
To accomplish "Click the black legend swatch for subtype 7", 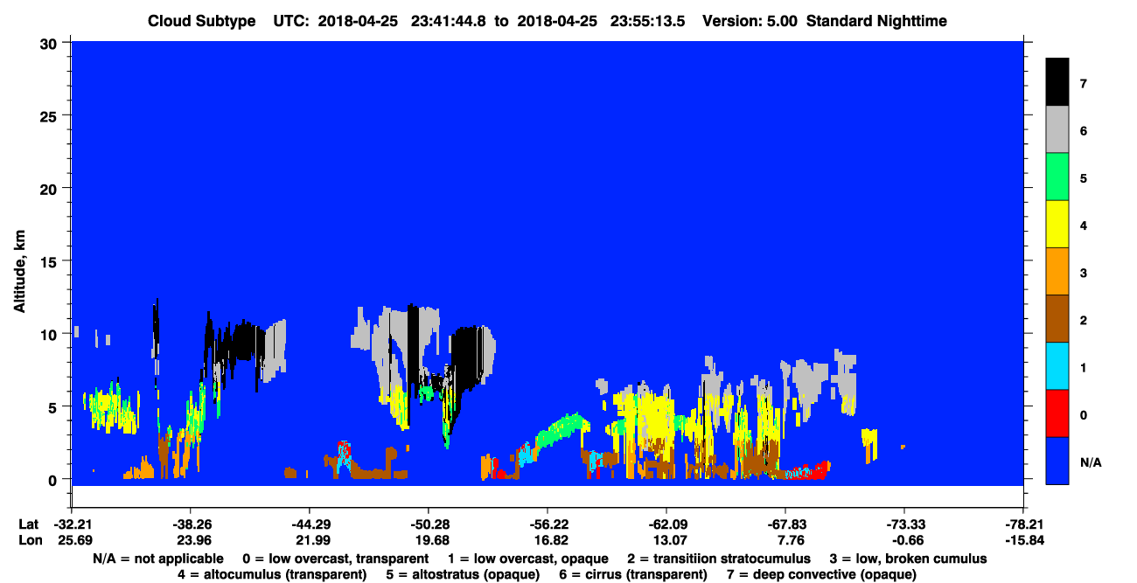I will click(x=1057, y=82).
